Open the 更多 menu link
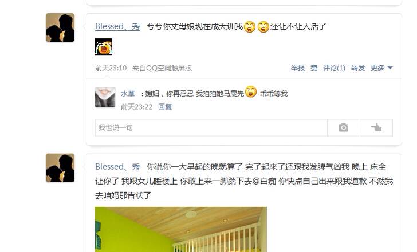The height and width of the screenshot is (252, 417). pyautogui.click(x=377, y=68)
